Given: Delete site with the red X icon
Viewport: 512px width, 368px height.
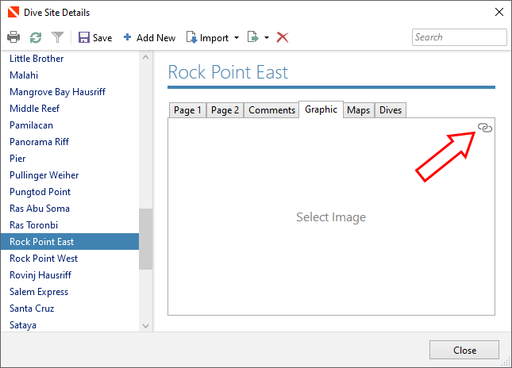Looking at the screenshot, I should tap(282, 37).
